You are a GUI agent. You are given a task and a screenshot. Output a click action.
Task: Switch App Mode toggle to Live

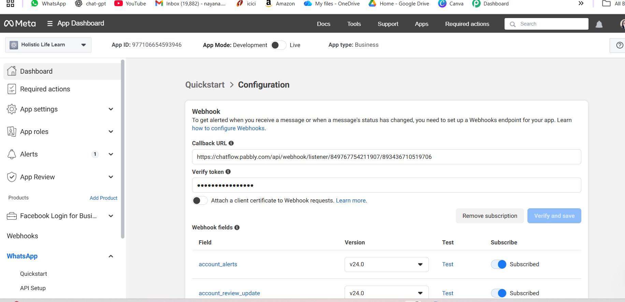click(278, 45)
